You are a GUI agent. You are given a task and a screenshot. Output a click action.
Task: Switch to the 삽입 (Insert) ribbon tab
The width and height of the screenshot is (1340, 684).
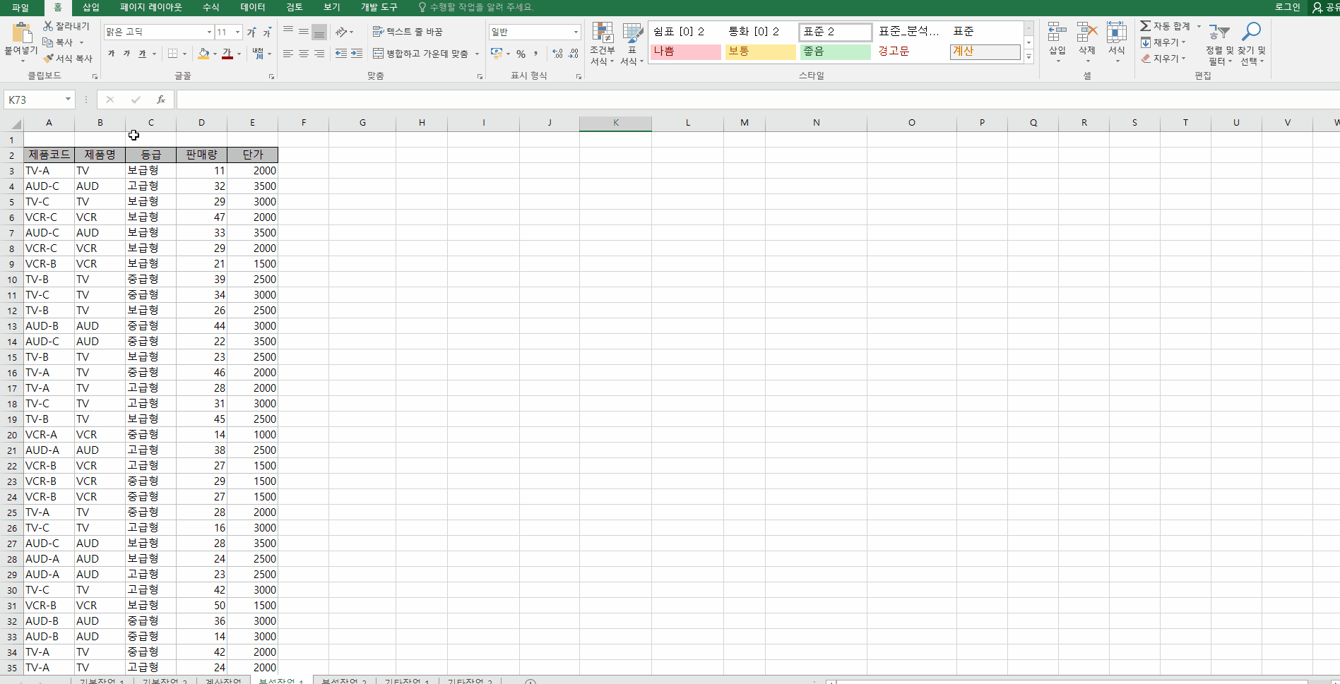91,7
